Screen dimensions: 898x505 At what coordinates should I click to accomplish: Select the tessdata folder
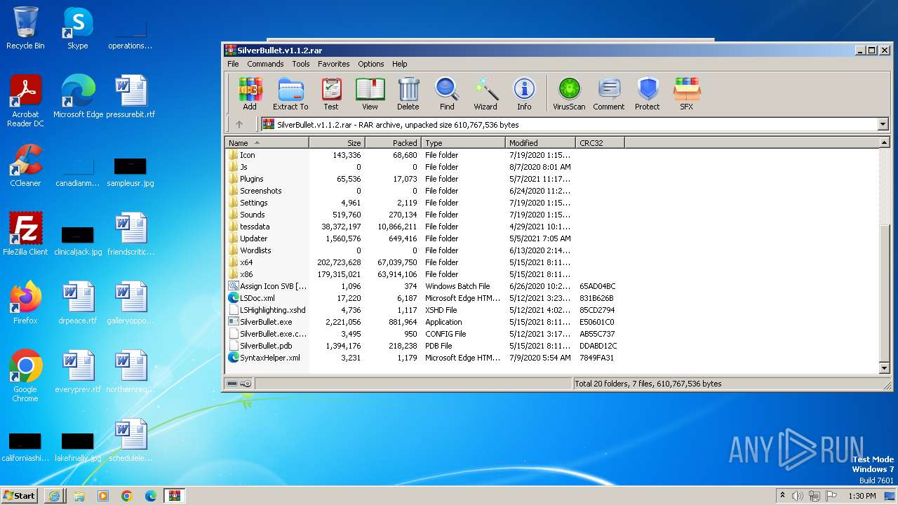[x=255, y=227]
